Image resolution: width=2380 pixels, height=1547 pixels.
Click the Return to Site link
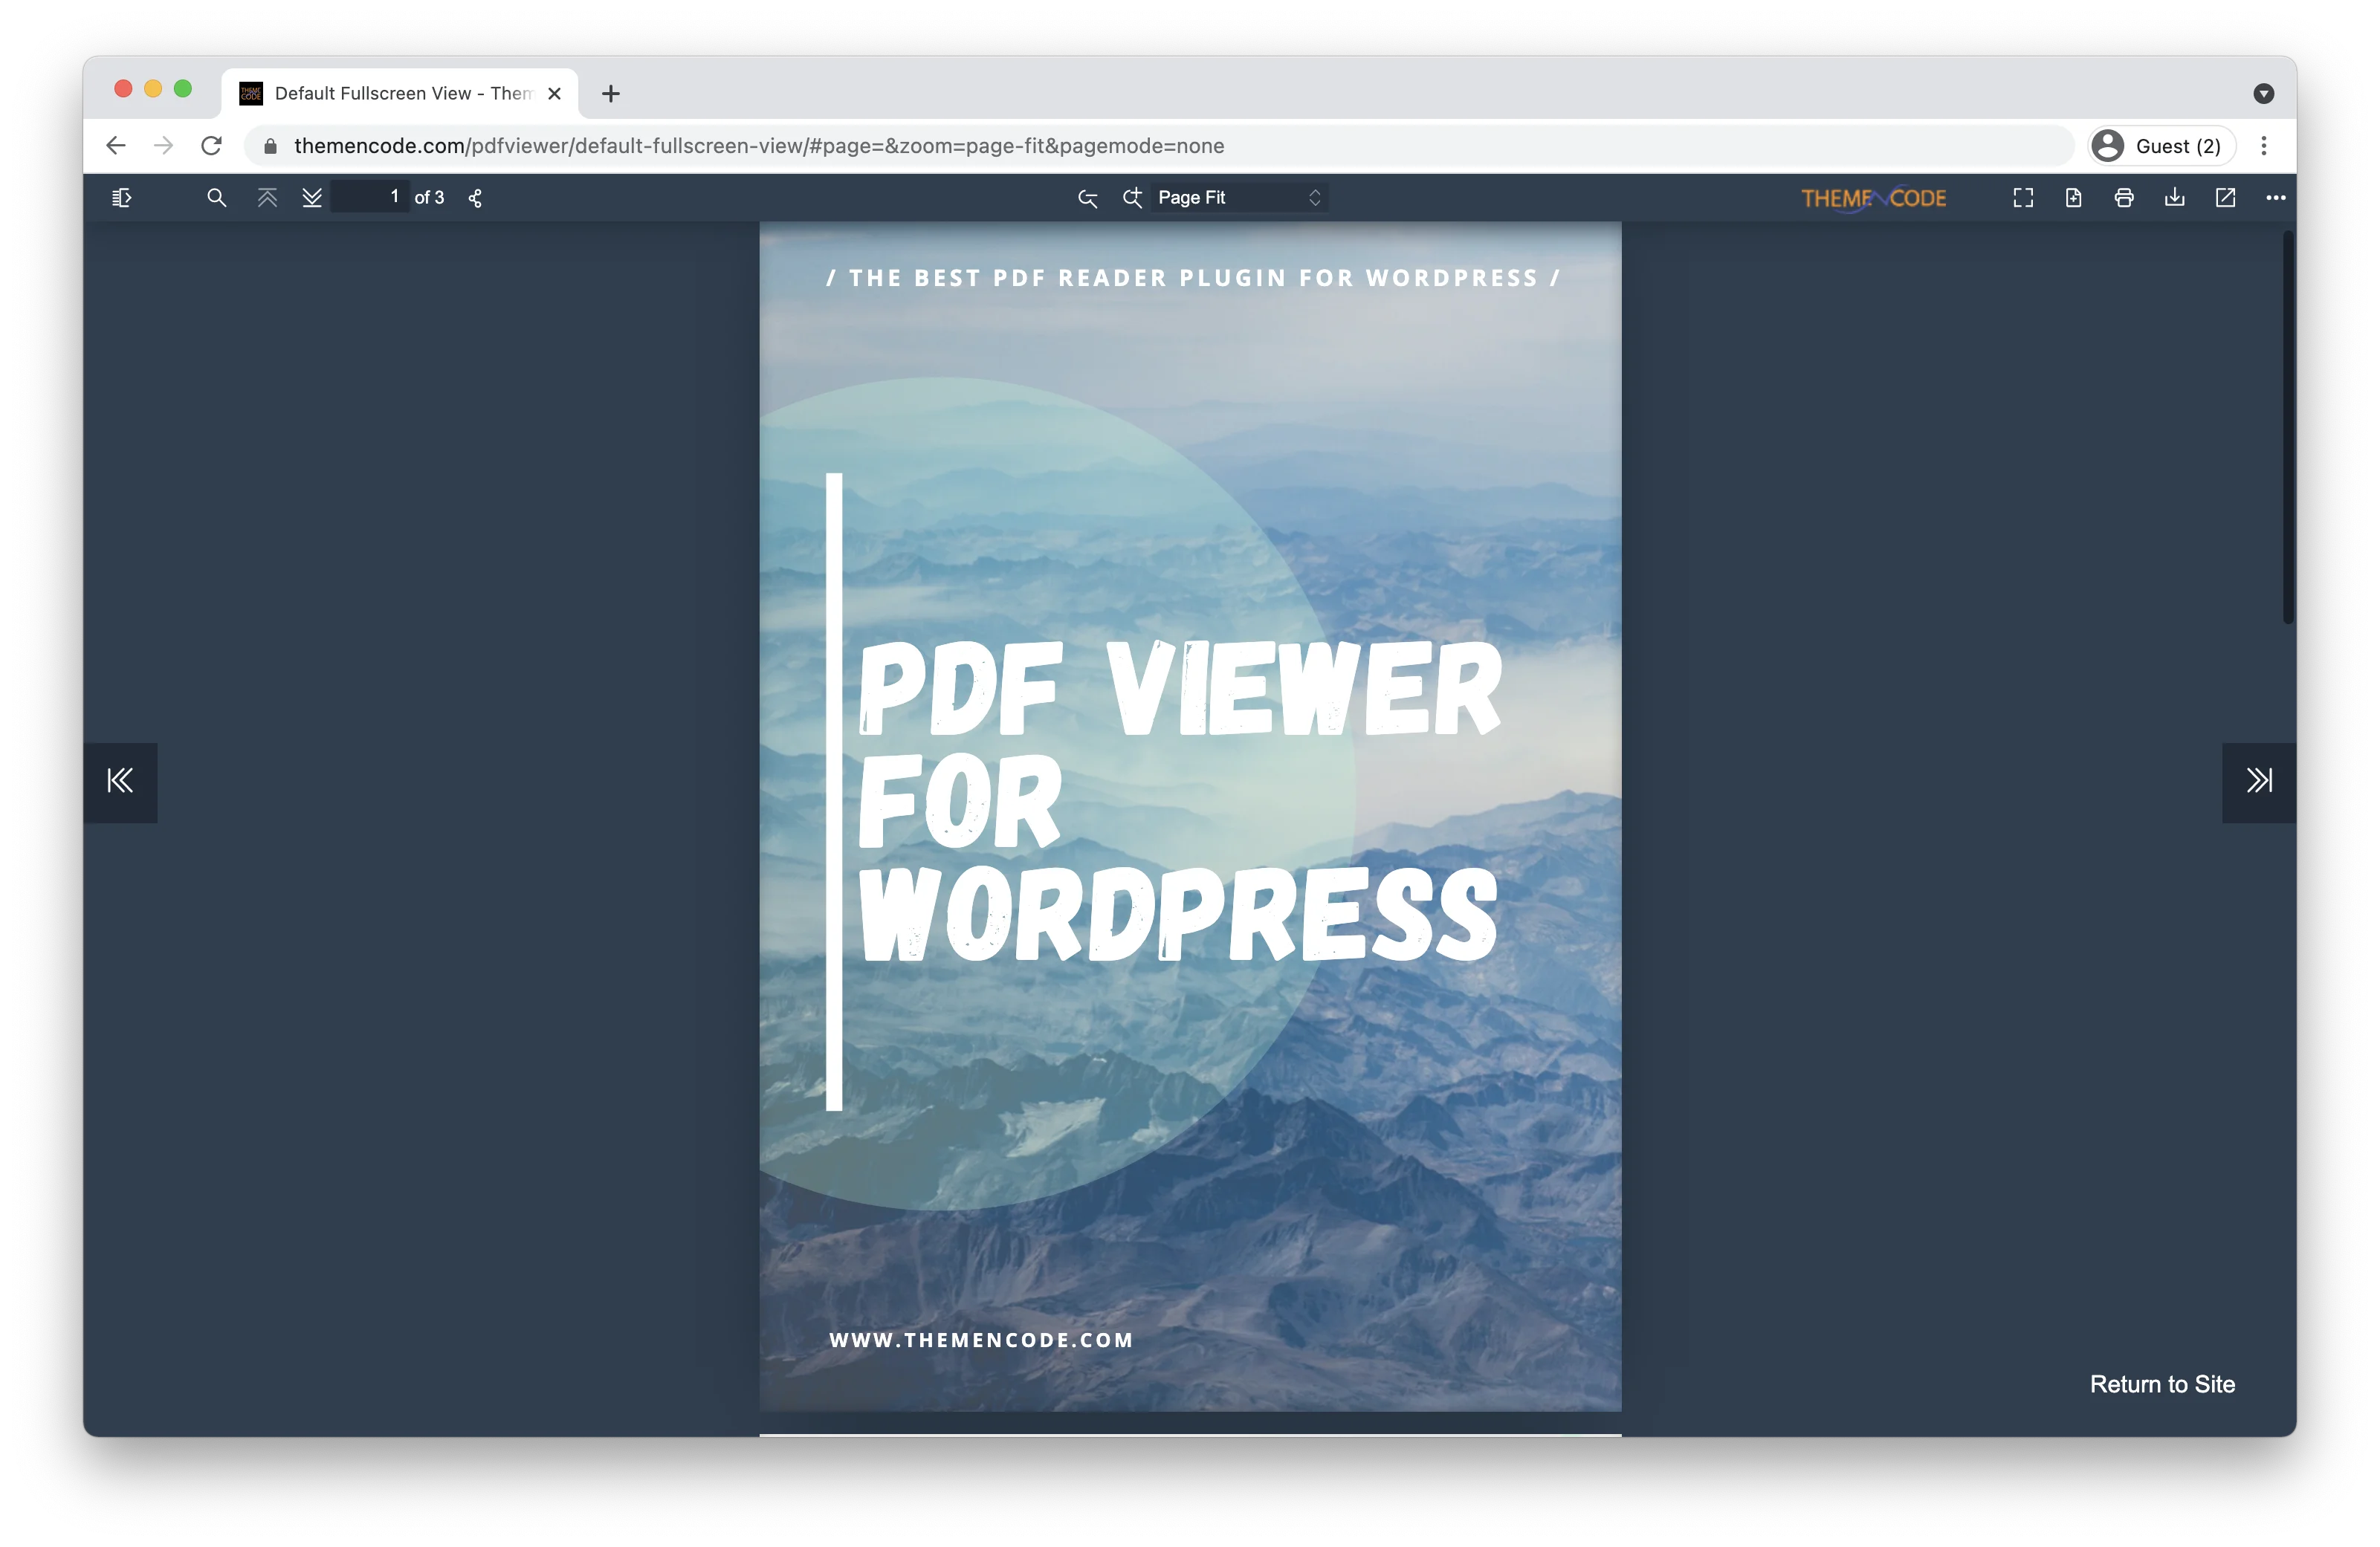click(x=2163, y=1384)
